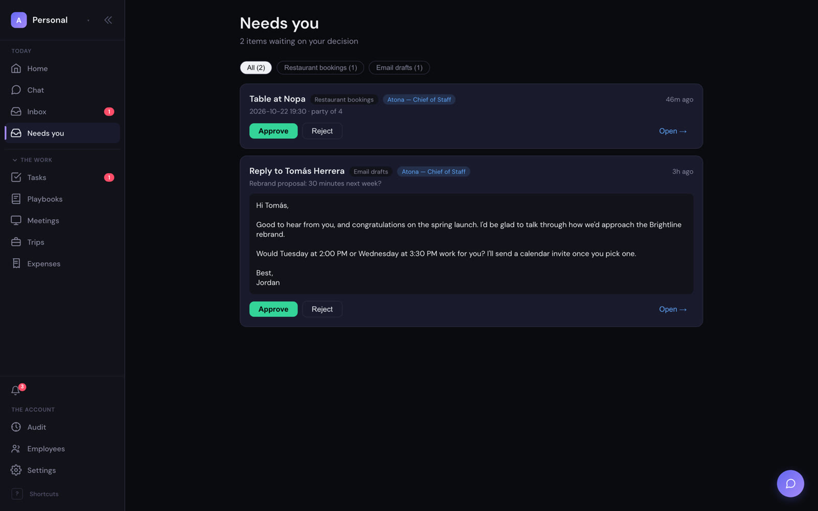This screenshot has height=511, width=818.
Task: Open the Table at Nopa item
Action: tap(673, 131)
